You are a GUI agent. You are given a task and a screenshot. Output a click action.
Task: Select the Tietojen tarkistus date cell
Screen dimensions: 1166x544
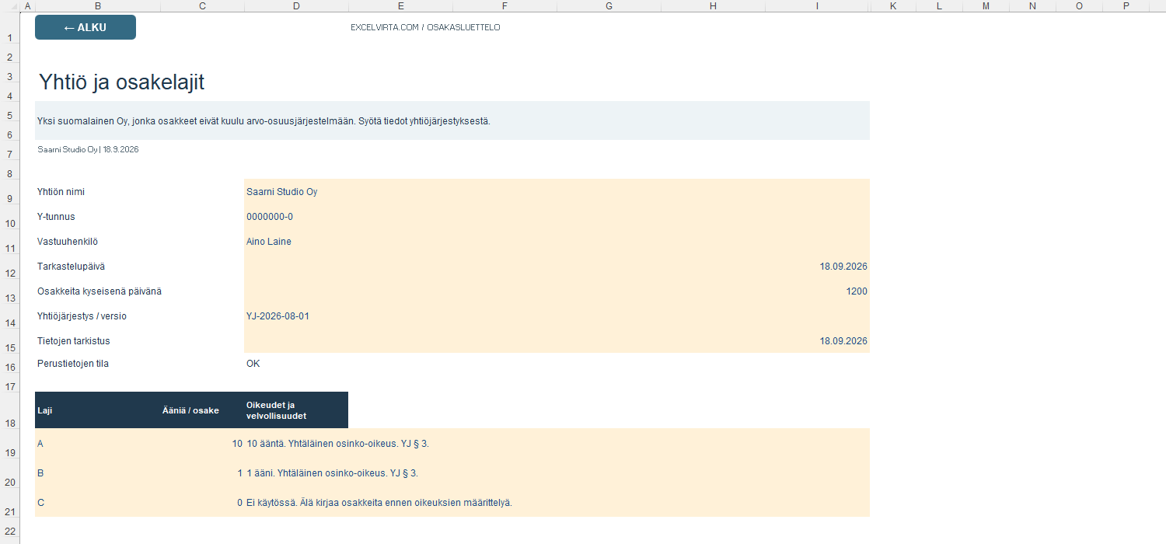[557, 340]
